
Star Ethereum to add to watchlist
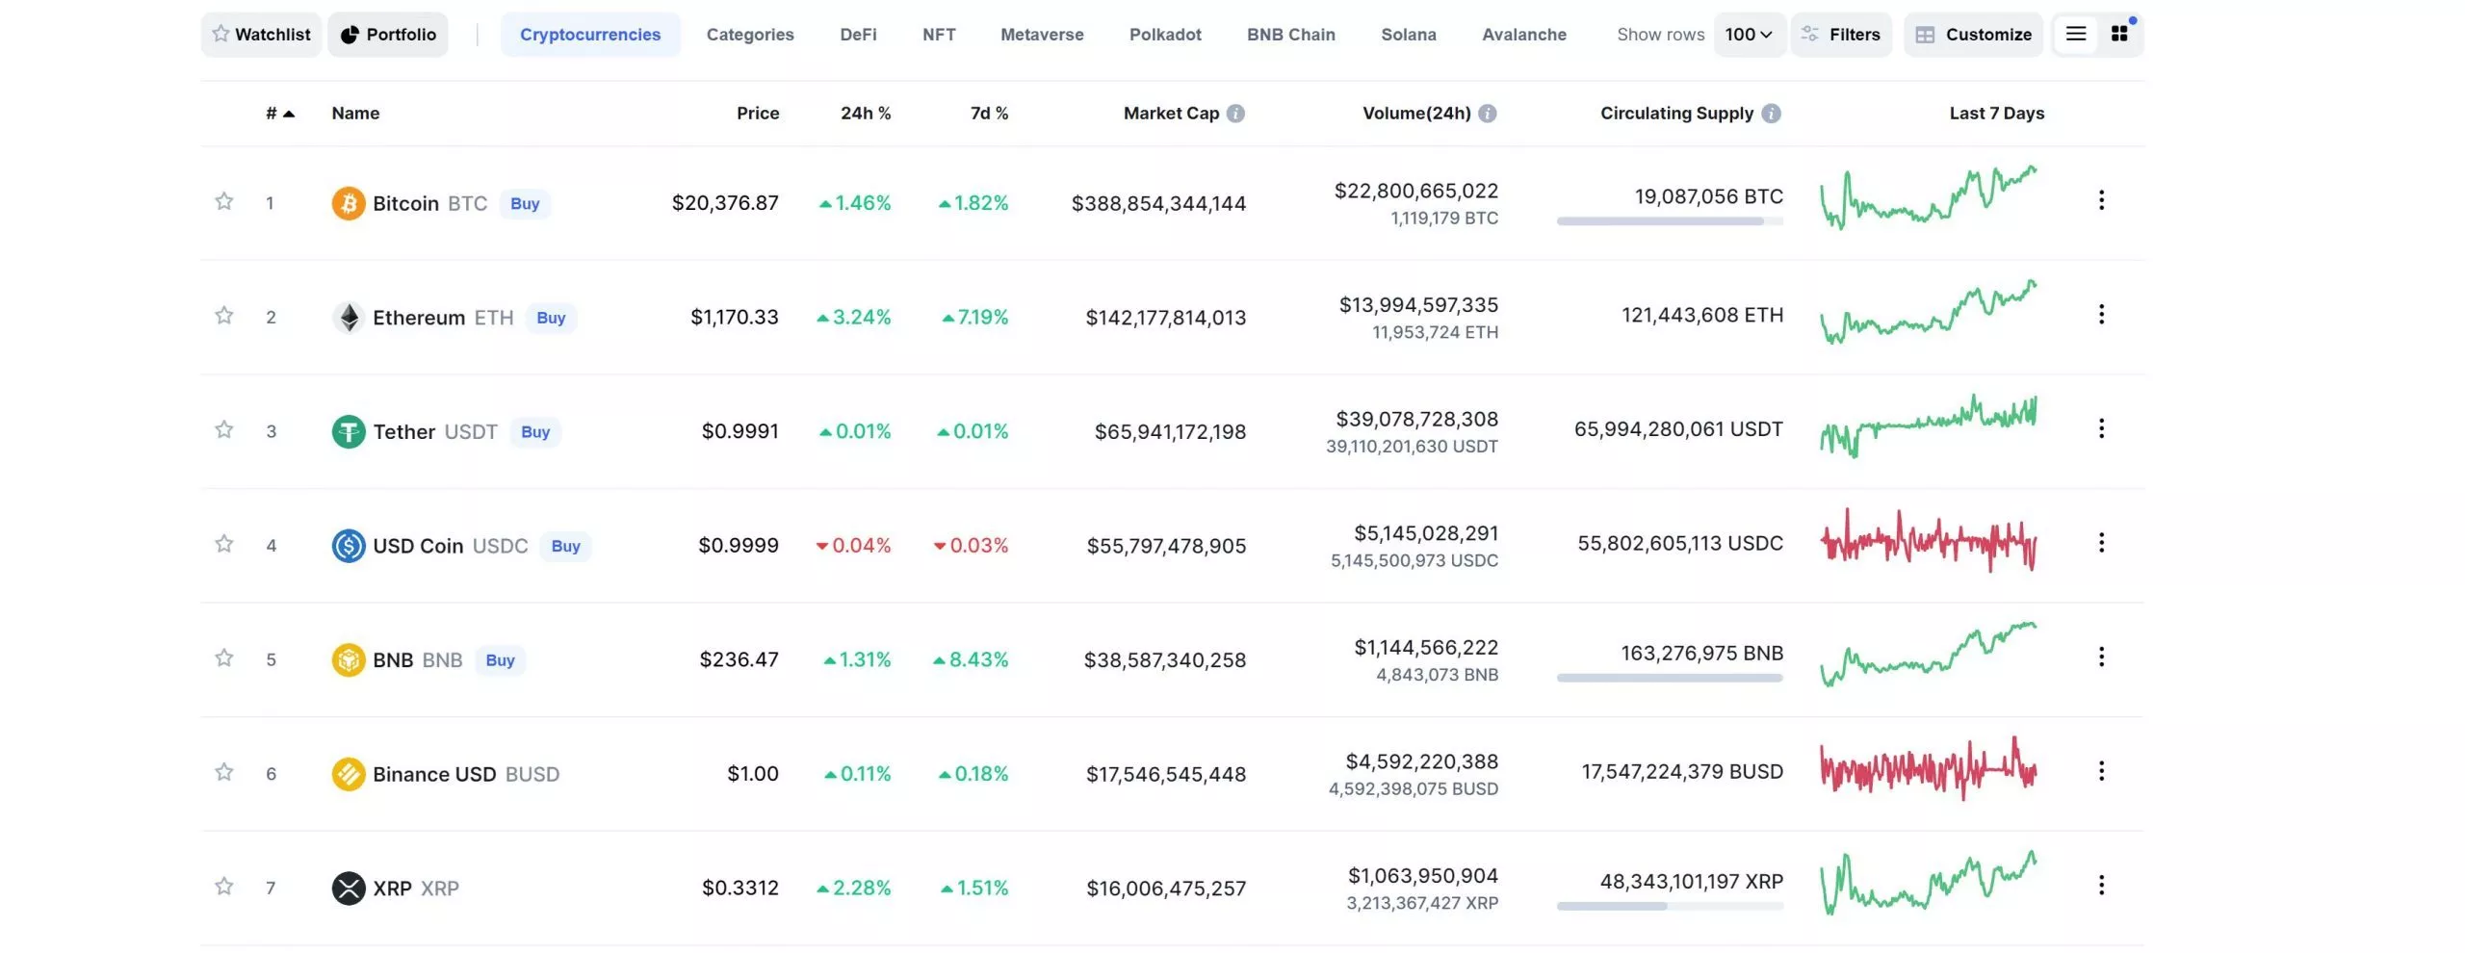(x=223, y=316)
